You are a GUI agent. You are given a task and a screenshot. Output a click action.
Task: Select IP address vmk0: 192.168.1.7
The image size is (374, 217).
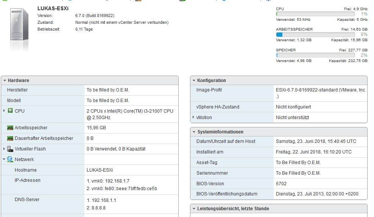(108, 181)
